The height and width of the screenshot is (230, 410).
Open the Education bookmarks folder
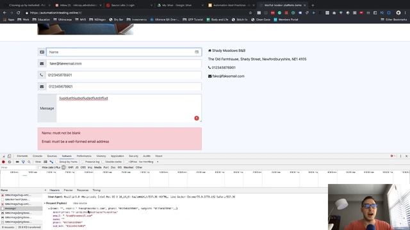pyautogui.click(x=41, y=20)
